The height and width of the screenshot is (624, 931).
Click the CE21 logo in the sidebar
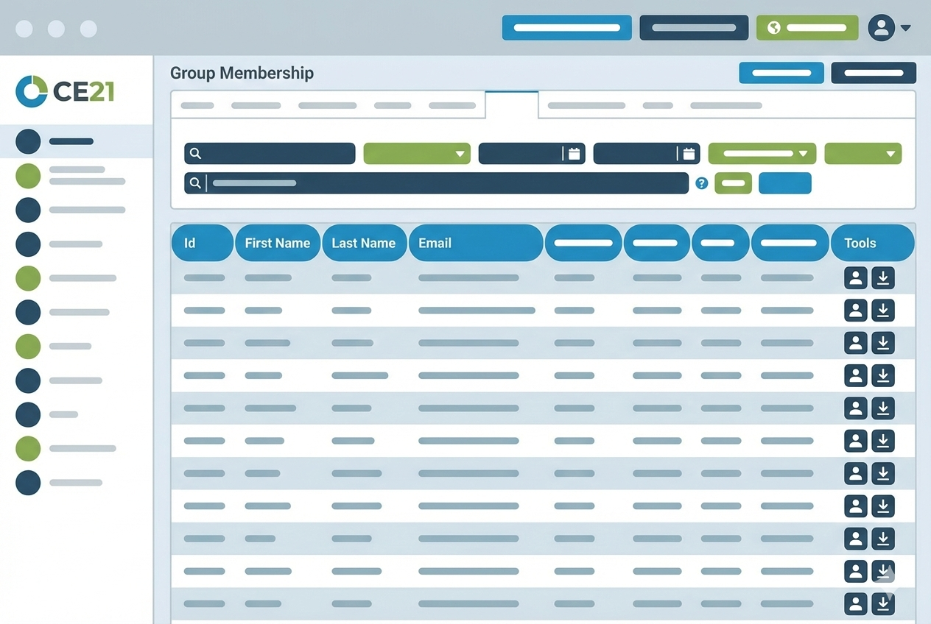click(65, 91)
